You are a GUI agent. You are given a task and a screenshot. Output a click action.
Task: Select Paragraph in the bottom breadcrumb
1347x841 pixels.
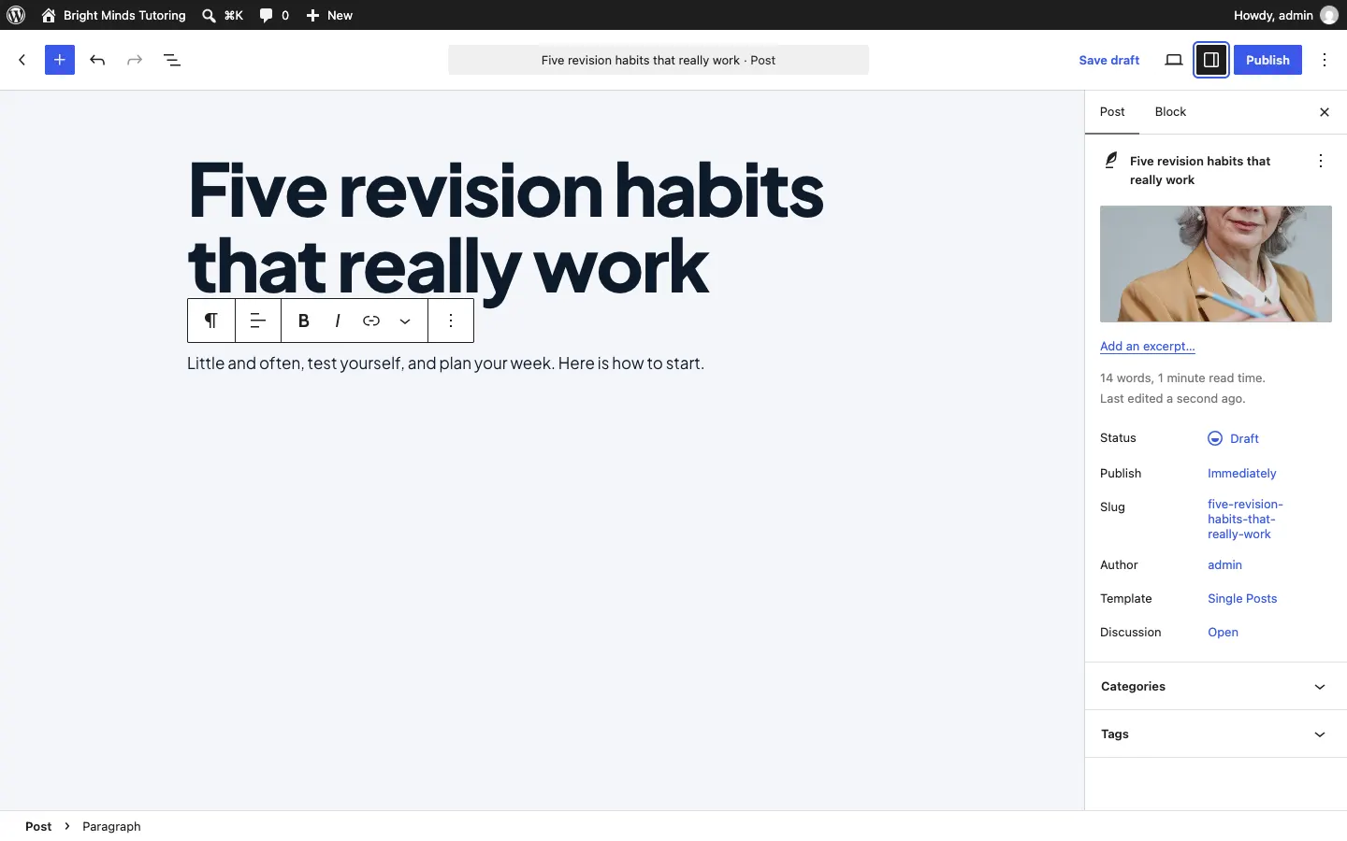[111, 826]
